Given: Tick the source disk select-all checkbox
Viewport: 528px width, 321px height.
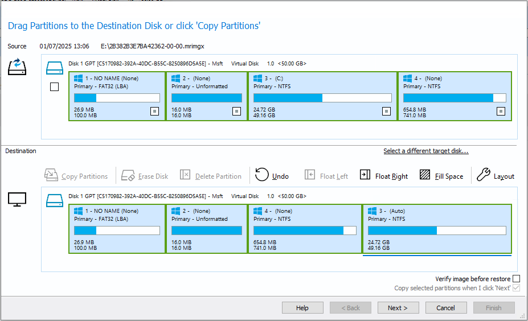Looking at the screenshot, I should coord(54,87).
